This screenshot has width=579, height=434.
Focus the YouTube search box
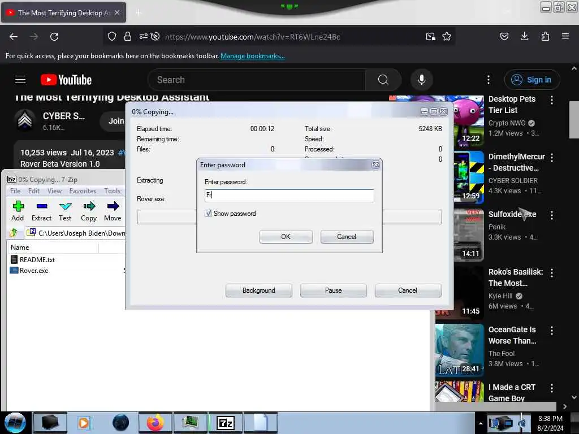[x=256, y=80]
